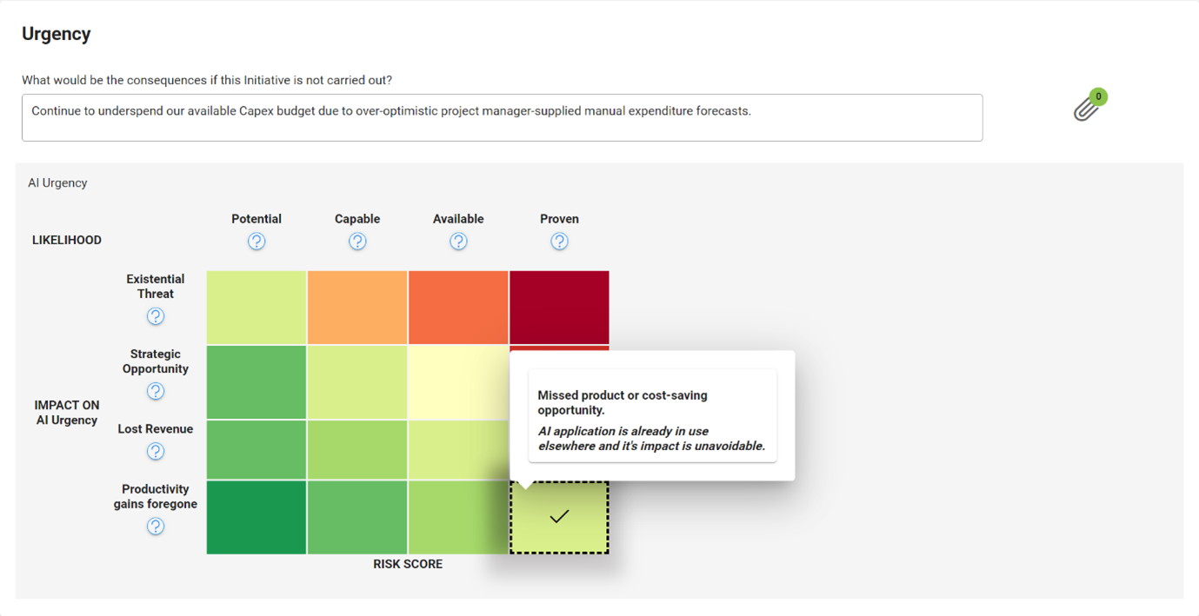Click the 'Proven' column header
The height and width of the screenshot is (616, 1199).
point(559,219)
